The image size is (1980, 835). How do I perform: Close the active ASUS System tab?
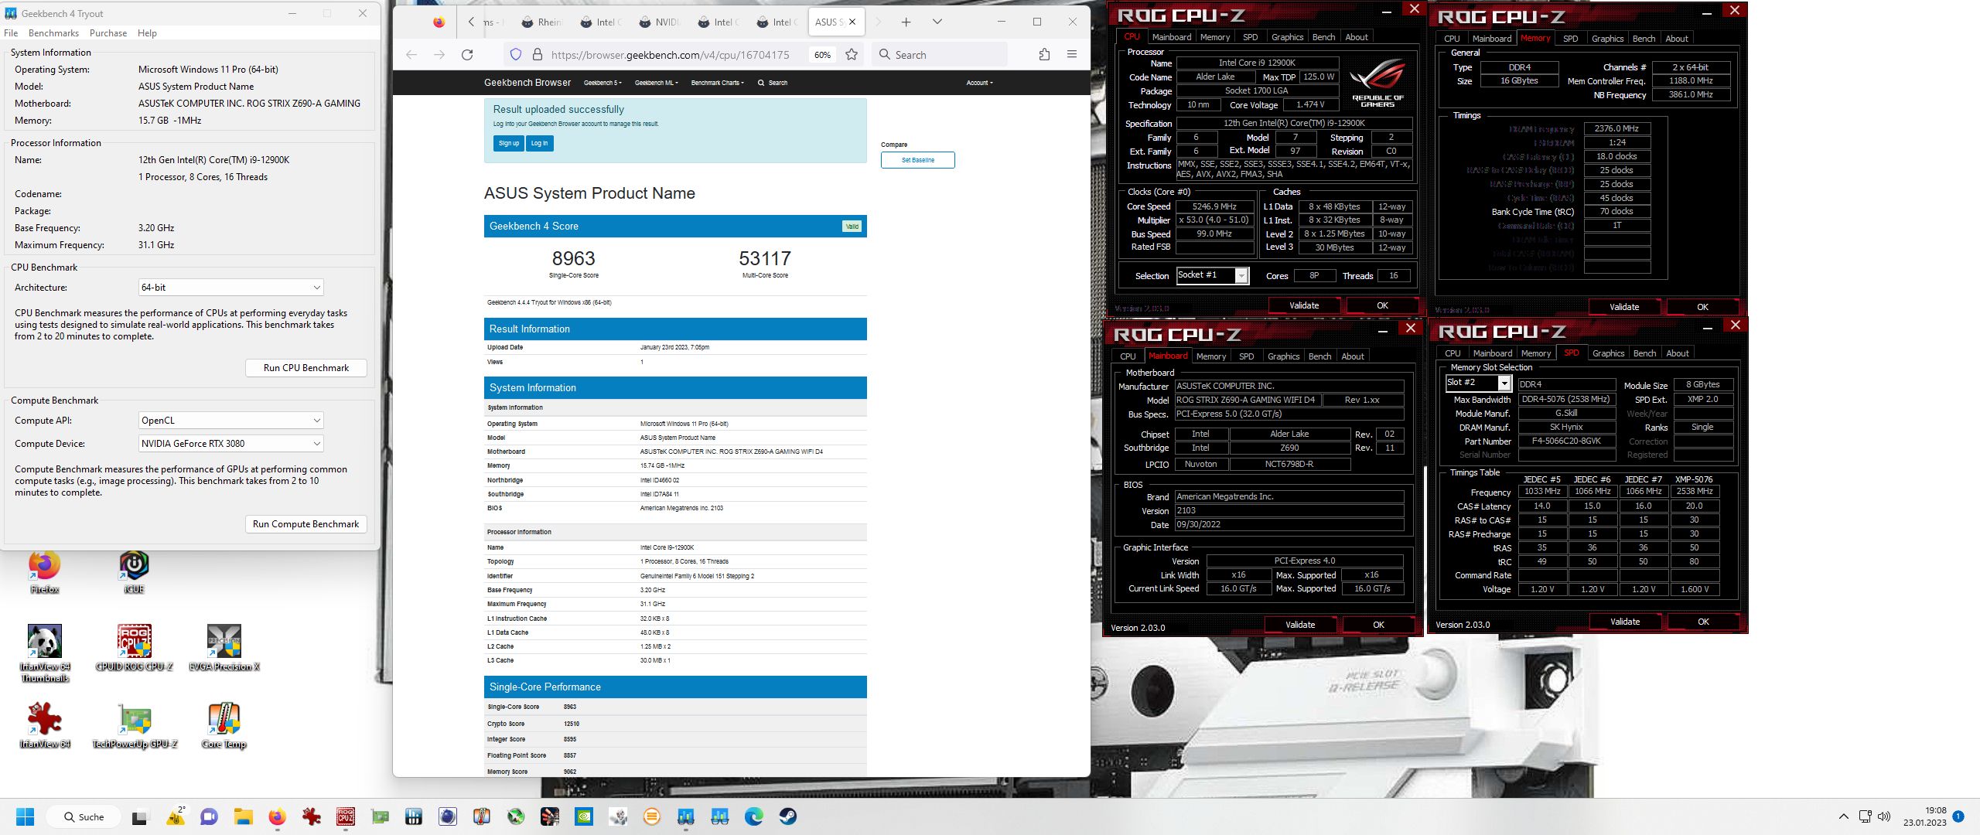pos(852,22)
